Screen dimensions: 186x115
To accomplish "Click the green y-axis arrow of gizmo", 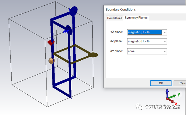I will tap(173, 96).
